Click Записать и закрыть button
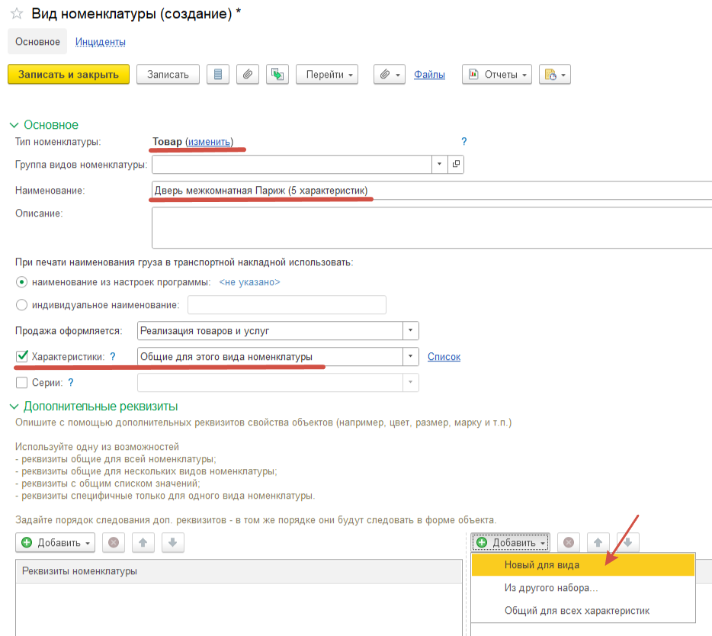This screenshot has height=636, width=712. (x=69, y=75)
